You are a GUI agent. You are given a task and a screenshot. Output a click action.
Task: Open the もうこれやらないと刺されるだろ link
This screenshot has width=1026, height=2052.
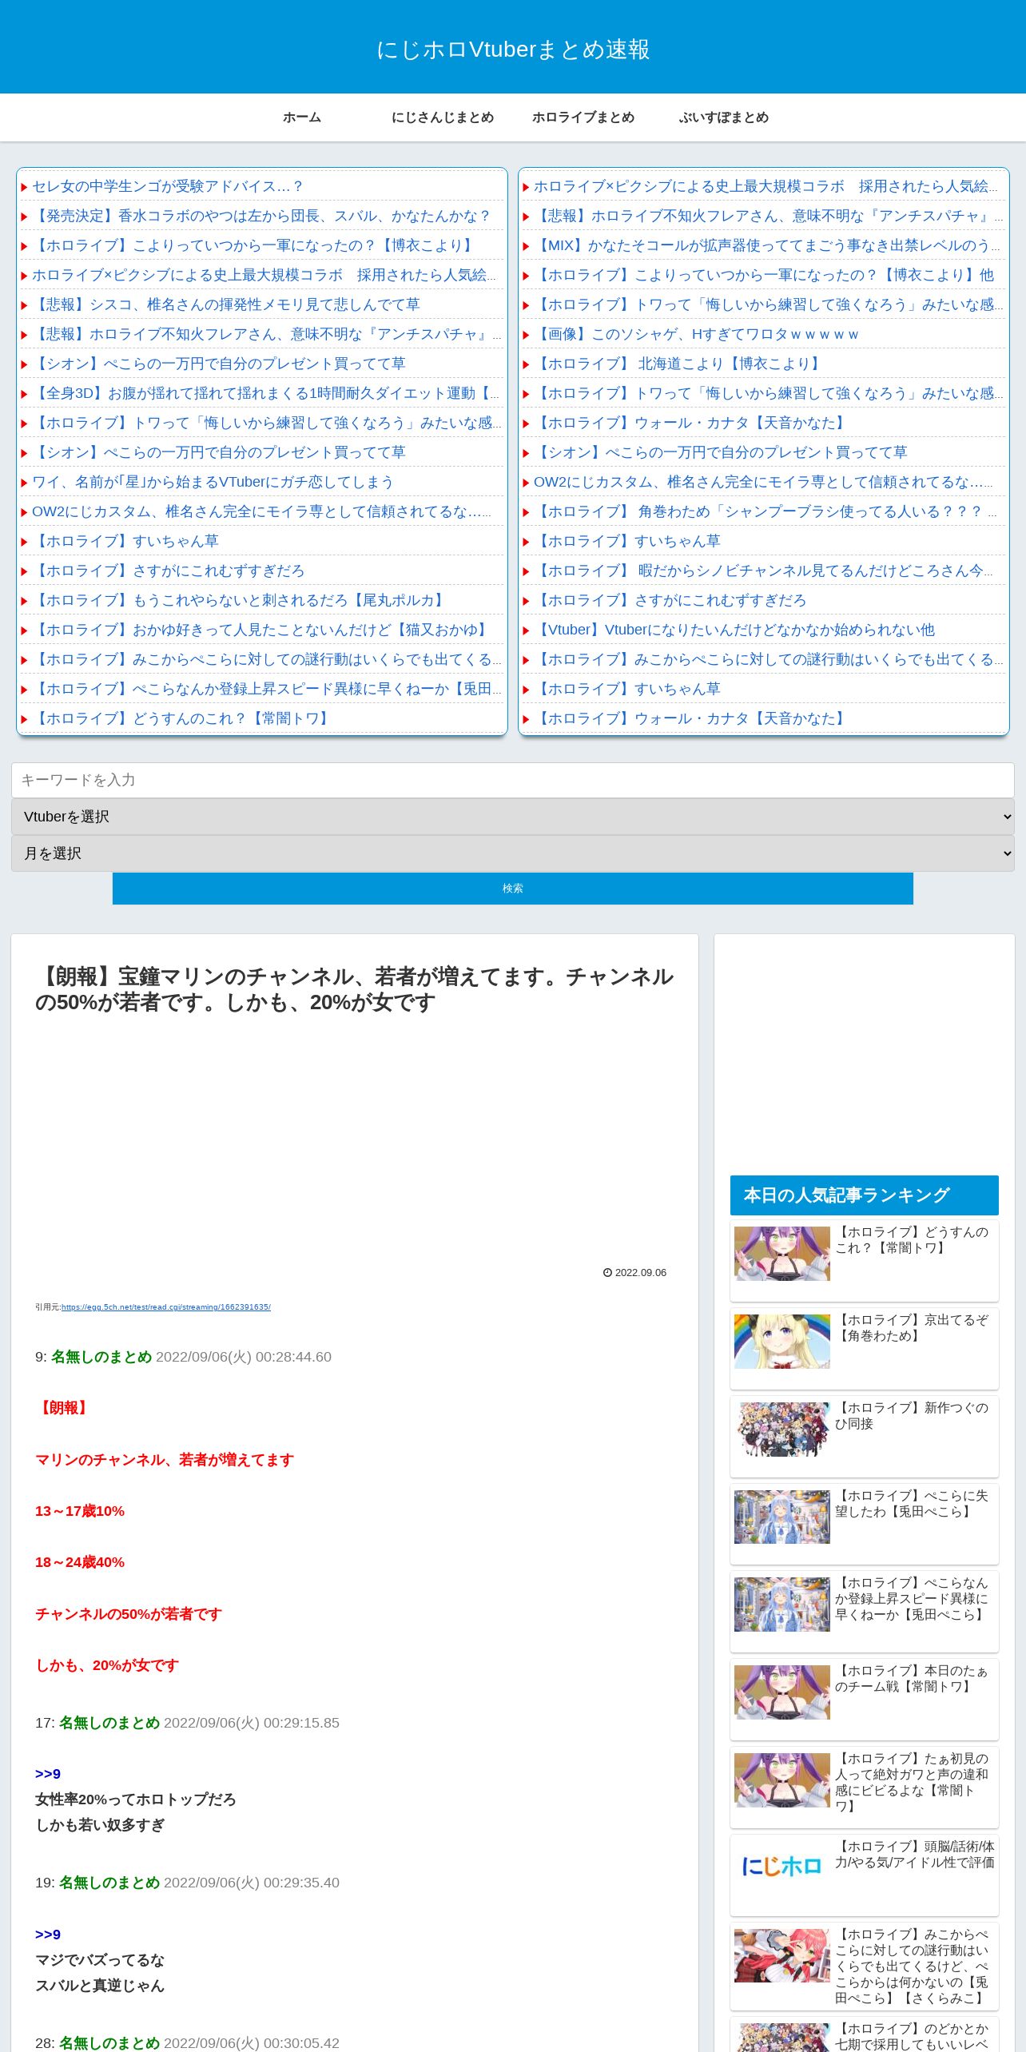click(x=240, y=600)
